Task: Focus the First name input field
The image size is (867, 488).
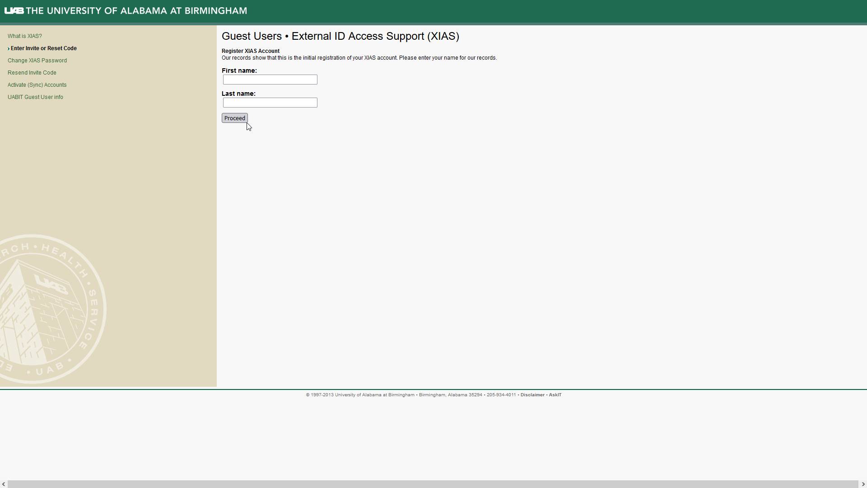Action: click(x=270, y=80)
